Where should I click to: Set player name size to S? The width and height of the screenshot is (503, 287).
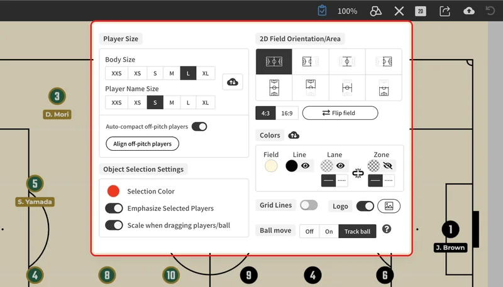[x=155, y=102]
